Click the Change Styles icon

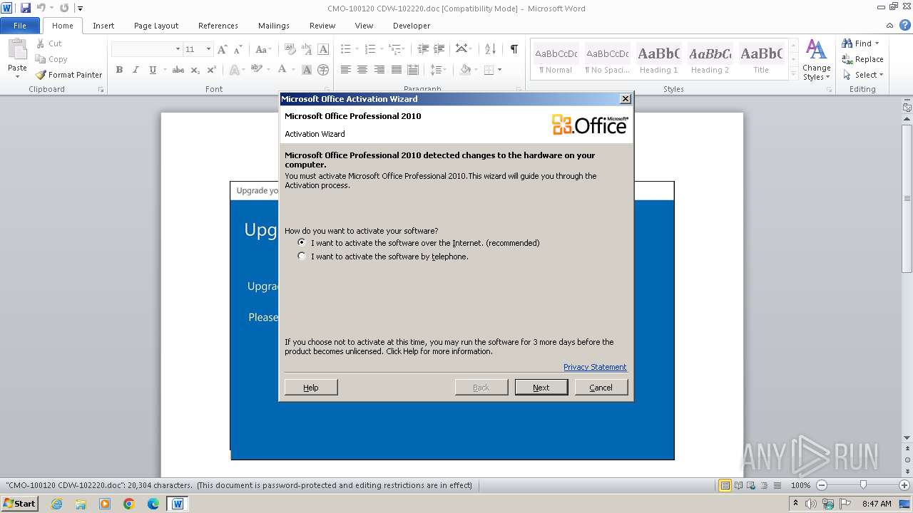click(816, 51)
